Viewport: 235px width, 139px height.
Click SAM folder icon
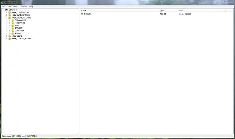pos(13,25)
